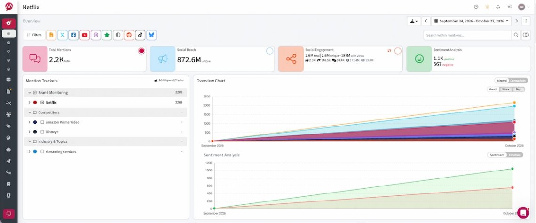Go to previous date period
This screenshot has height=223, width=536.
coord(426,21)
